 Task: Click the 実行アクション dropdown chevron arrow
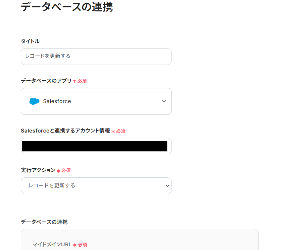click(x=167, y=186)
